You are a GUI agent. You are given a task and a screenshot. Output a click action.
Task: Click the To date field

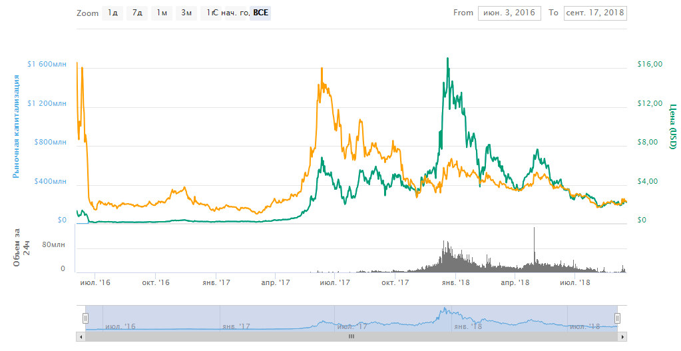pos(595,13)
